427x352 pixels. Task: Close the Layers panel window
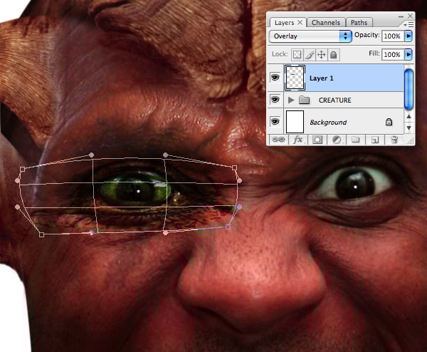(410, 16)
